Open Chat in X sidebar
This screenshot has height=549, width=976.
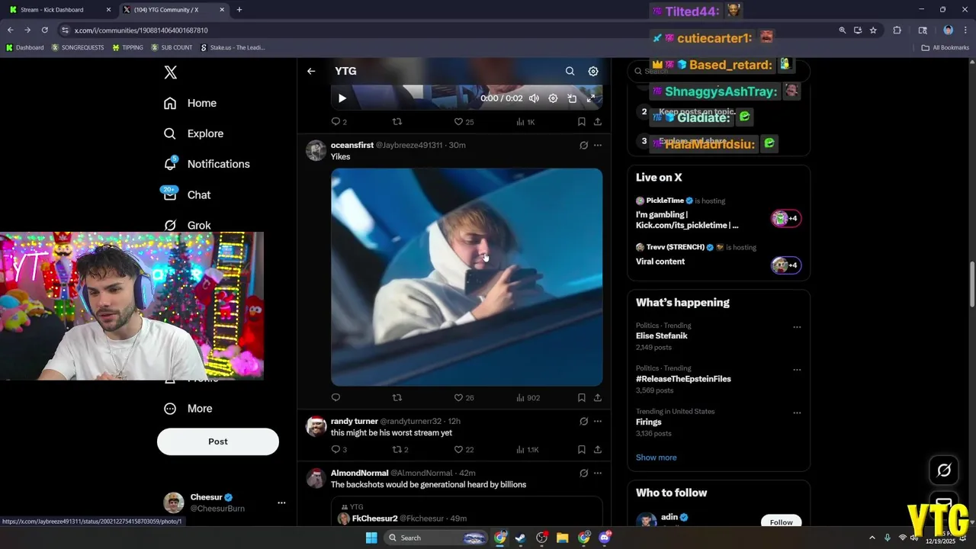point(187,194)
